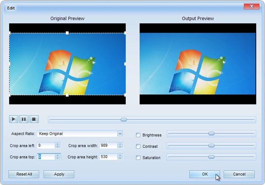Check the Saturation option
Screen dimensions: 265x185
pos(139,158)
